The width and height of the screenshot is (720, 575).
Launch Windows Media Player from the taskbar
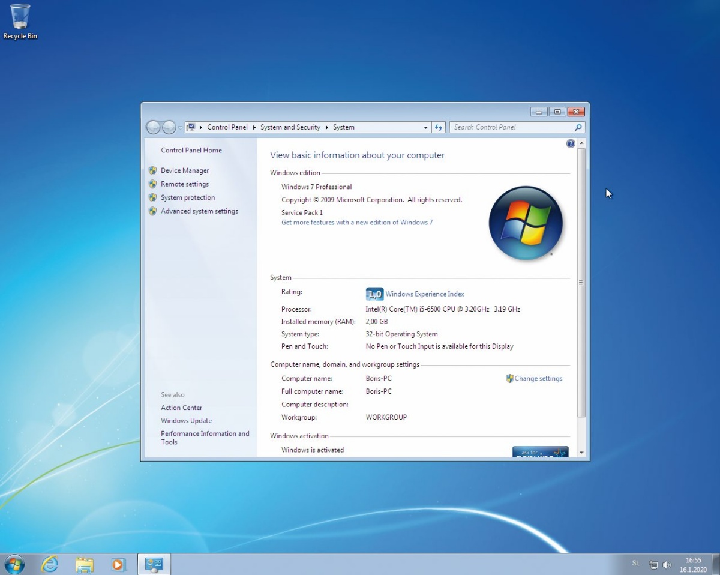point(119,564)
